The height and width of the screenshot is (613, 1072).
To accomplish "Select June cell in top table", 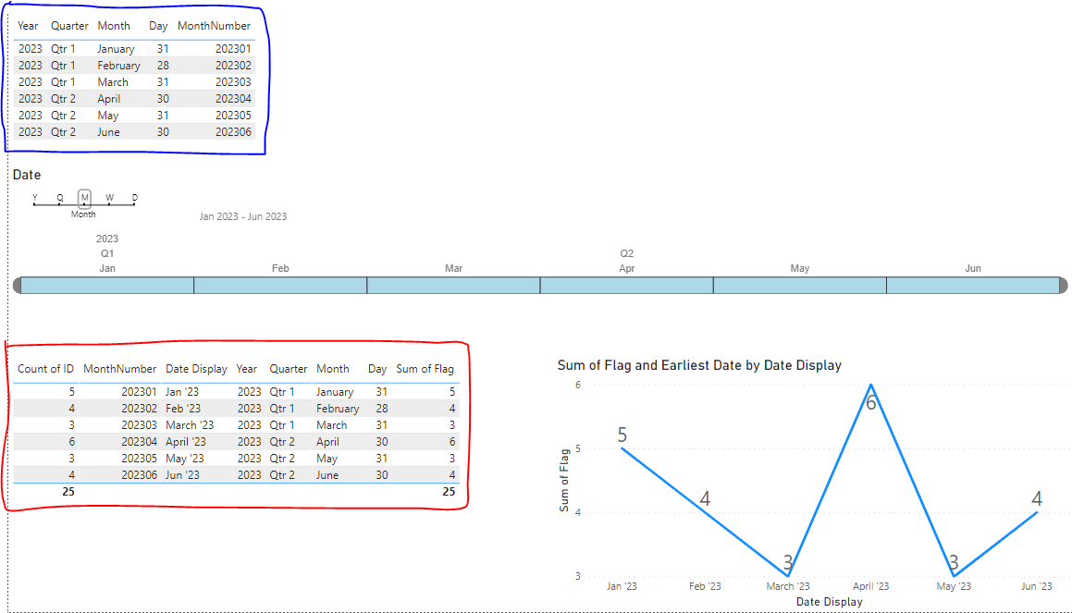I will 109,132.
